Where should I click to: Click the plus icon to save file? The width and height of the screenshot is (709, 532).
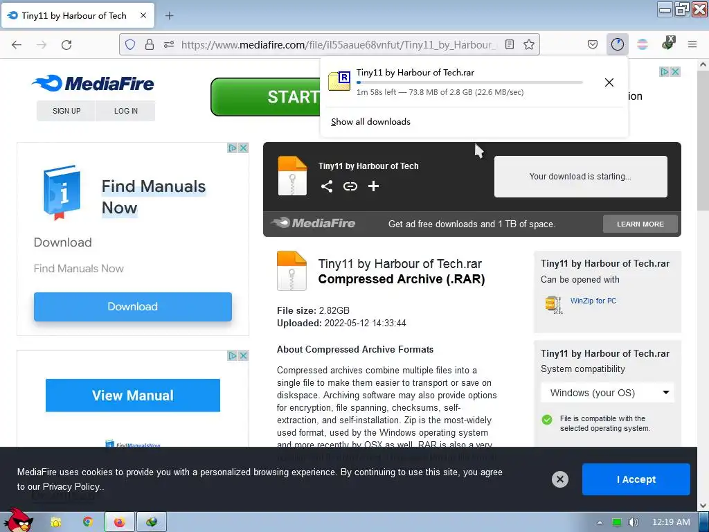click(373, 186)
